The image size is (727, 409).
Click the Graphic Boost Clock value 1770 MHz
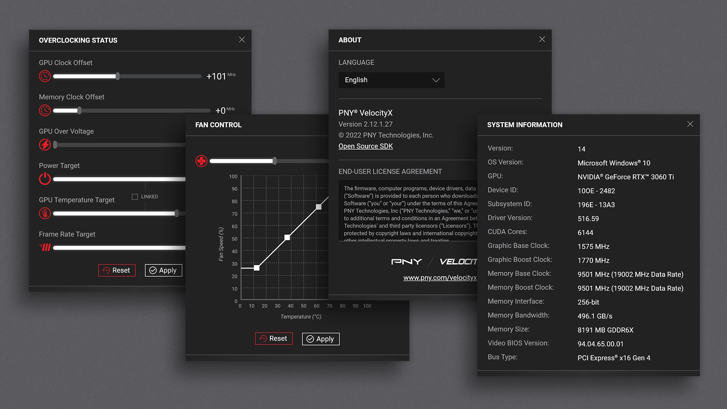pyautogui.click(x=593, y=261)
